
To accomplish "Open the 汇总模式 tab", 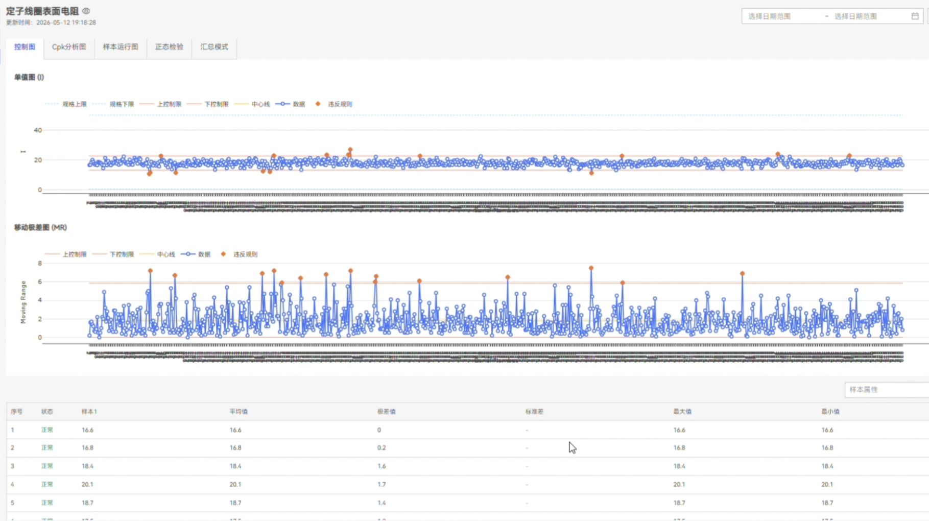I will [214, 47].
